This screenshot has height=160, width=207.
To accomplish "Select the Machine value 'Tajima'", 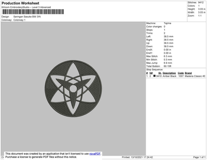I will click(x=167, y=23).
